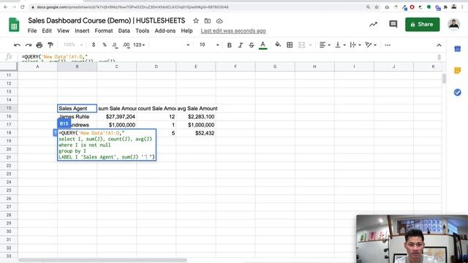Open horizontal align dropdown
Image resolution: width=468 pixels, height=263 pixels.
click(325, 45)
